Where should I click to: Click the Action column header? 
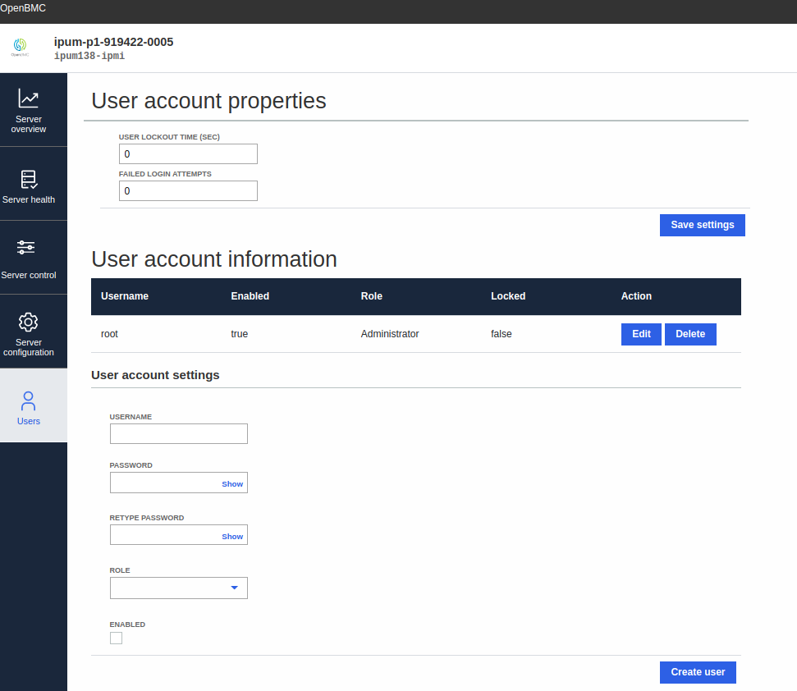click(x=636, y=296)
